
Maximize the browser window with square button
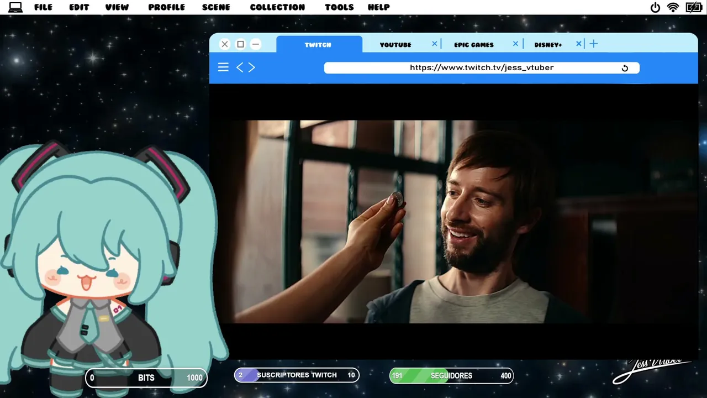click(x=240, y=44)
